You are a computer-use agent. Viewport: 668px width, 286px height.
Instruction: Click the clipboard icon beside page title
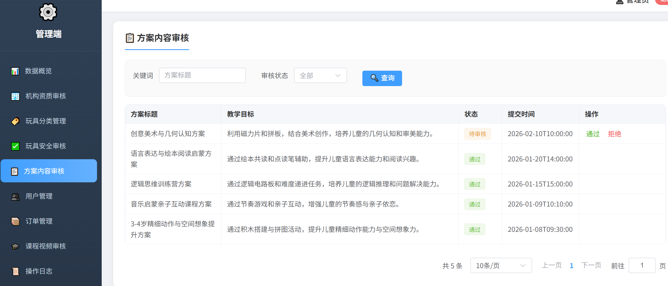[130, 38]
